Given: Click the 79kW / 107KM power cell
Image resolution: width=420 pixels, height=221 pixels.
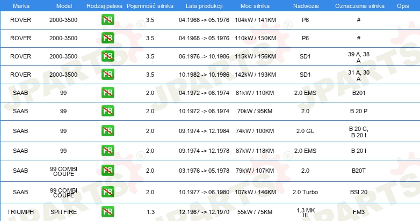Looking at the screenshot, I should [x=255, y=171].
